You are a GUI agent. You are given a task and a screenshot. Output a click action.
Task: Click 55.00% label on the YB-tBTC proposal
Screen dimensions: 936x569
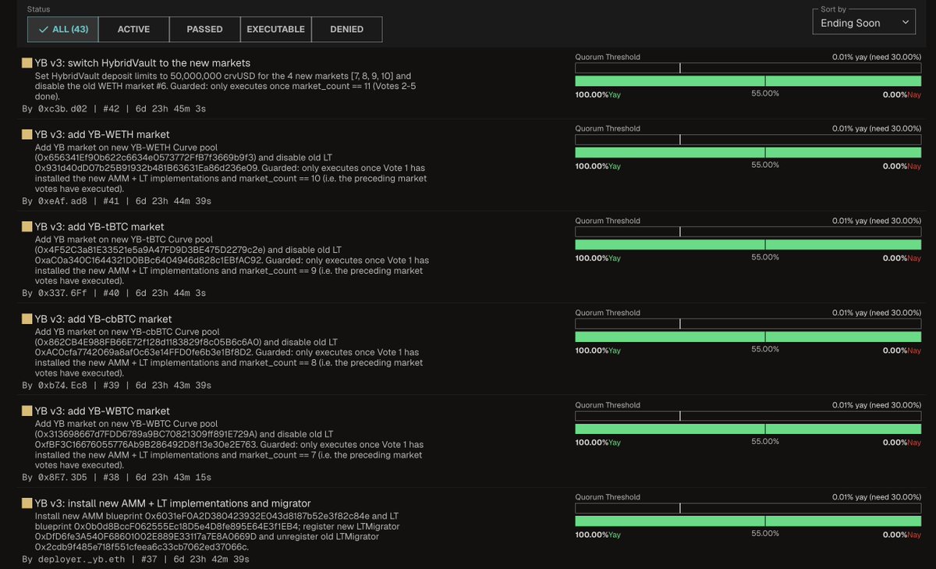coord(765,257)
